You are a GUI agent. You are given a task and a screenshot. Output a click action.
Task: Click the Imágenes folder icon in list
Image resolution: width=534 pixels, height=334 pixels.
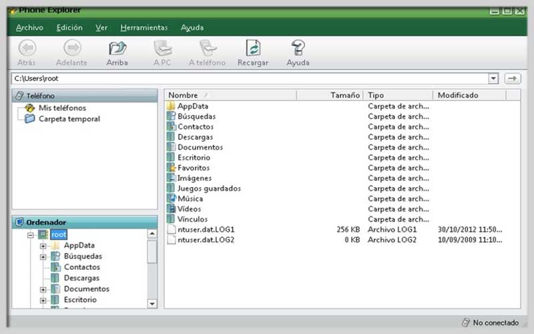coord(171,178)
